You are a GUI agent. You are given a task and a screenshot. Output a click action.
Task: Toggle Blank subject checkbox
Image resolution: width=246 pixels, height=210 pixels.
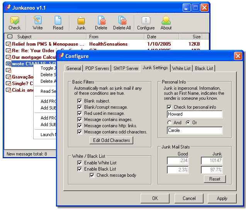(80, 101)
